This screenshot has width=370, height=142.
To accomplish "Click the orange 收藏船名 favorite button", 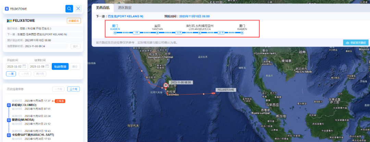I will pos(74,21).
